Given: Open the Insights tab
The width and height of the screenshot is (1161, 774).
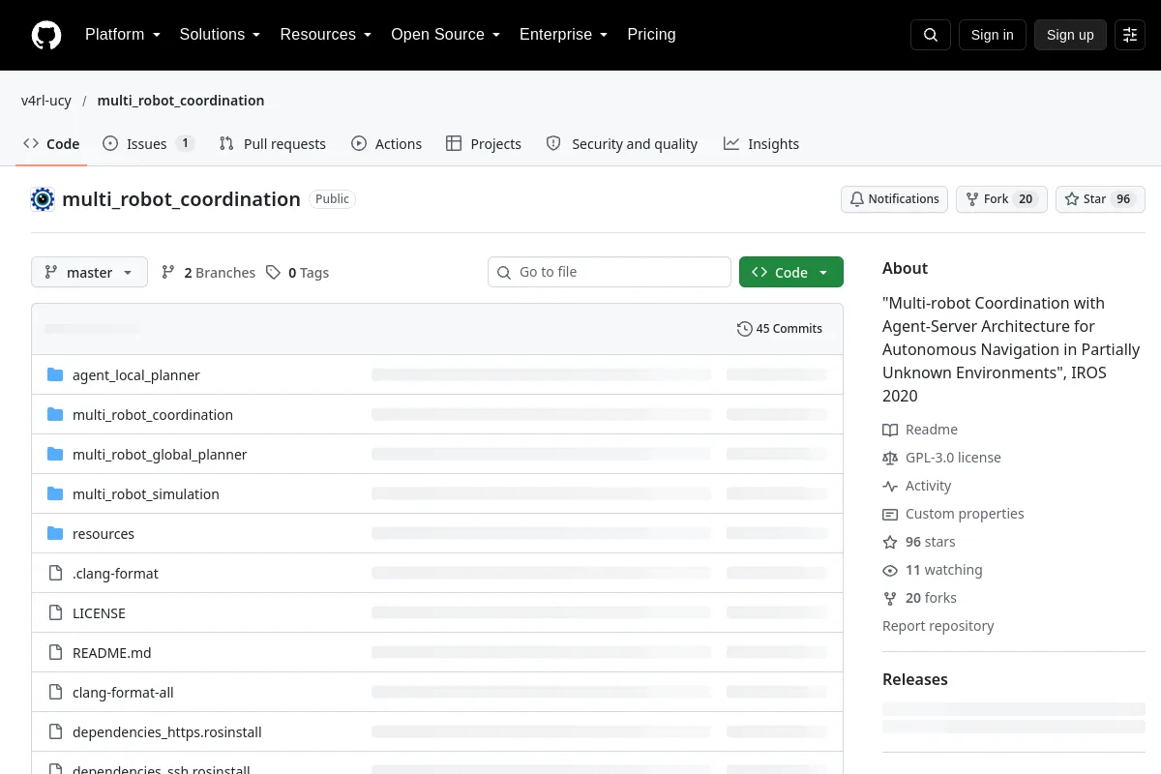Looking at the screenshot, I should point(761,144).
